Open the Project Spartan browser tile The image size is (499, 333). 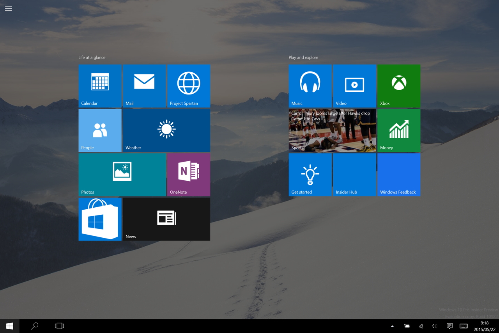(189, 86)
